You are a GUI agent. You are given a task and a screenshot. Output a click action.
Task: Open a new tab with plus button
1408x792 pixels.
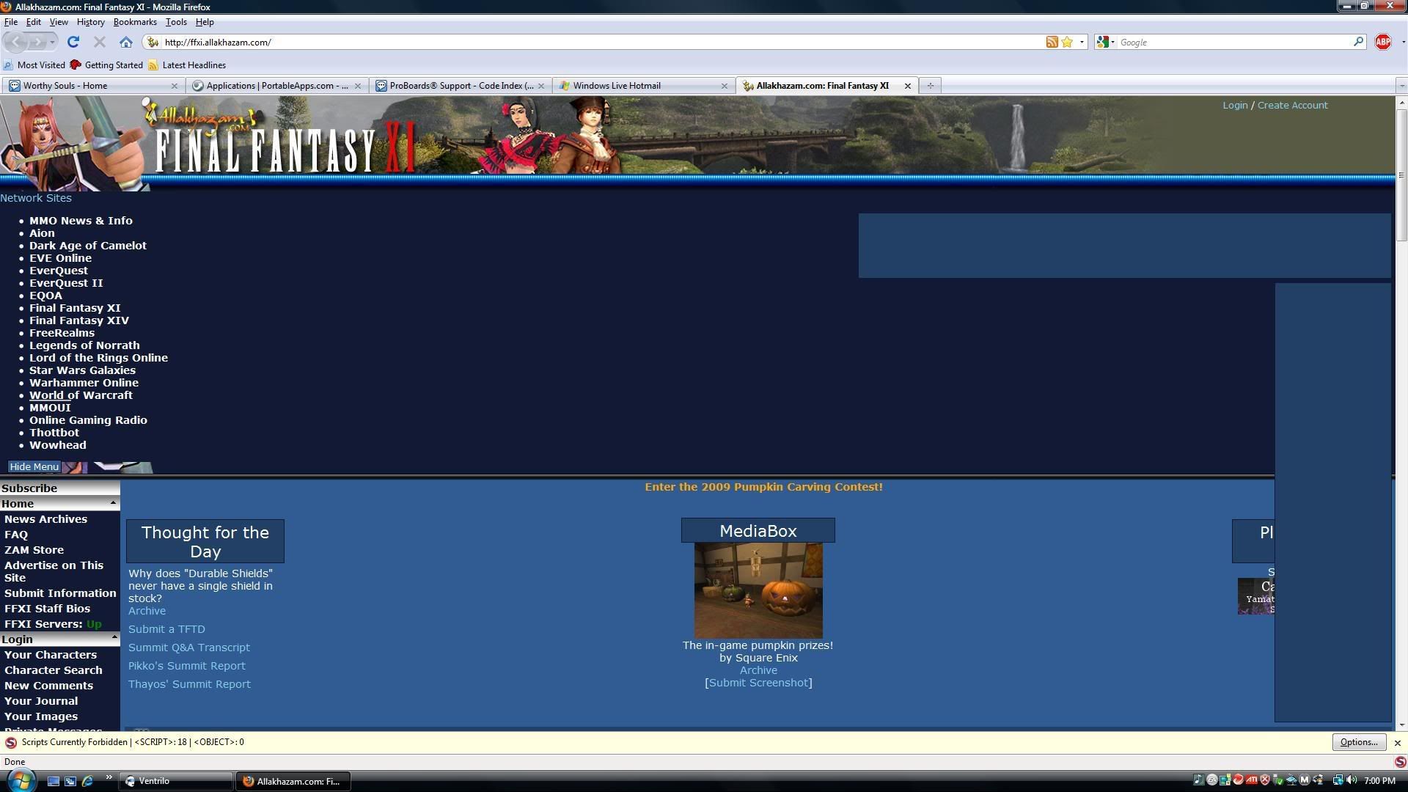pos(930,86)
